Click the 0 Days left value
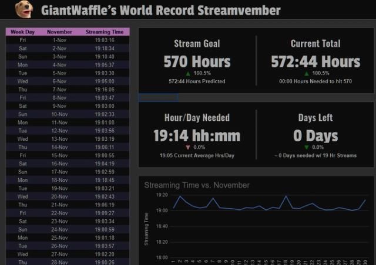The image size is (376, 265). tap(315, 136)
